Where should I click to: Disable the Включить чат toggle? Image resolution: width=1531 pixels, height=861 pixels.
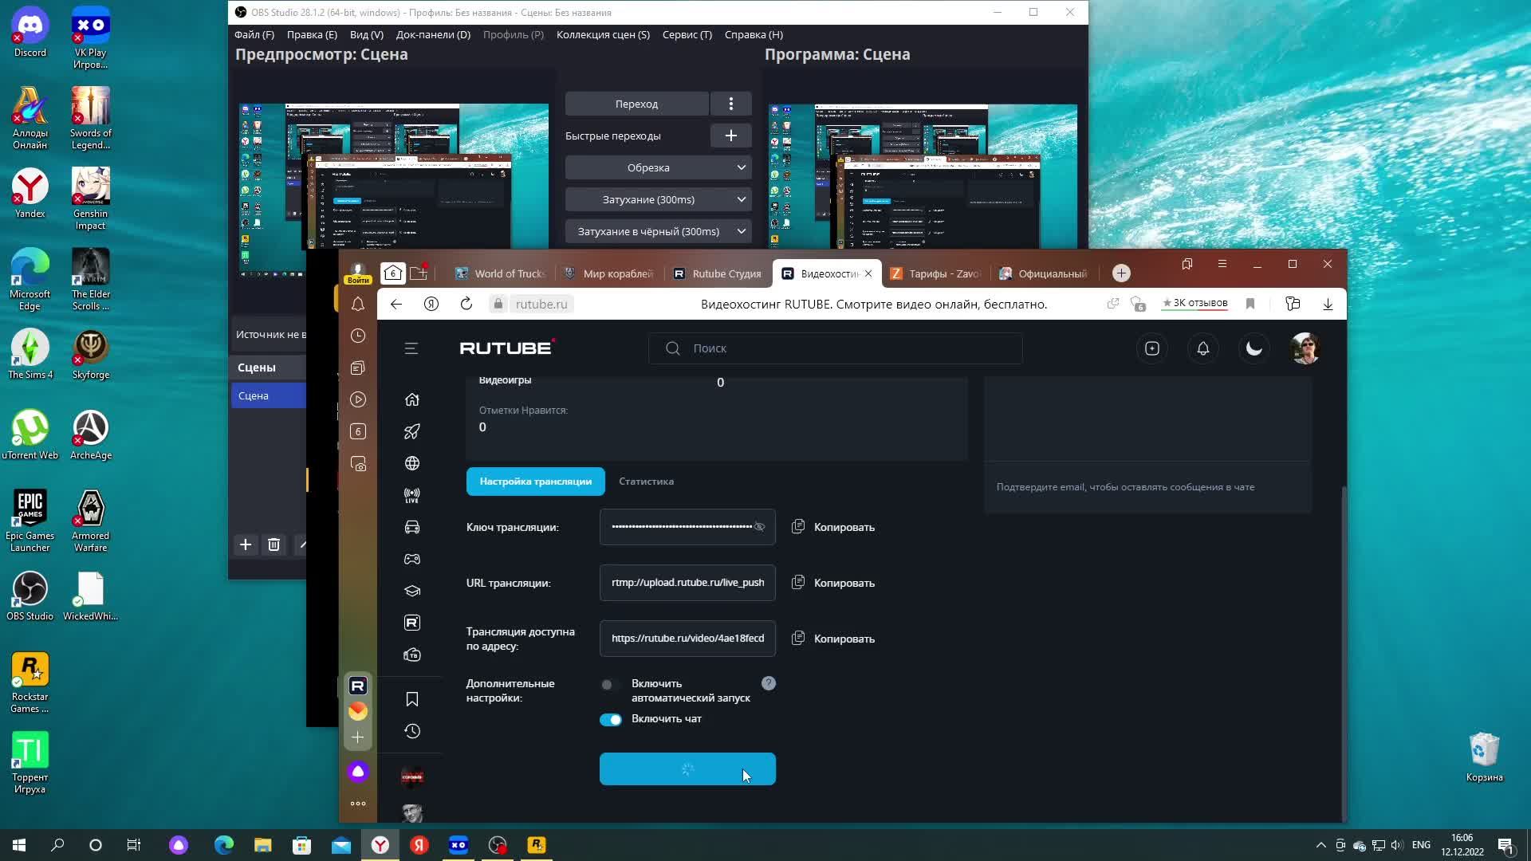click(611, 720)
